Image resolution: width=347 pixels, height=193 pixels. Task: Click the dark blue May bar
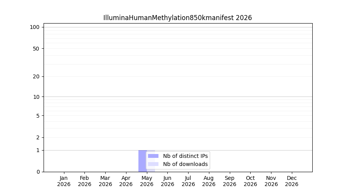(x=143, y=161)
